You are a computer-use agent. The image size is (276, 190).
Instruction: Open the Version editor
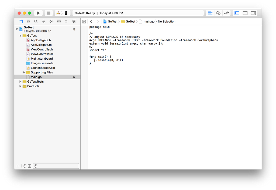(x=226, y=13)
